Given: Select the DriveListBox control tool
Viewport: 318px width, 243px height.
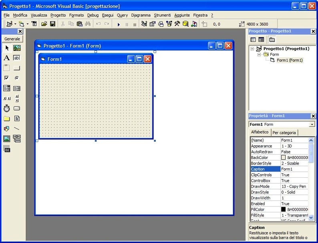Looking at the screenshot, I should point(17,108).
